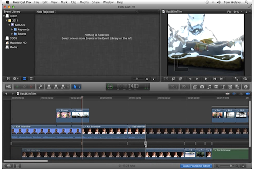Toggle solo for selected clips
Image resolution: width=254 pixels, height=169 pixels.
pyautogui.click(x=241, y=94)
